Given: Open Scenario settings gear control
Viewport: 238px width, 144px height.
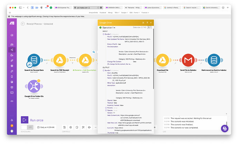Looking at the screenshot, I should [x=71, y=128].
